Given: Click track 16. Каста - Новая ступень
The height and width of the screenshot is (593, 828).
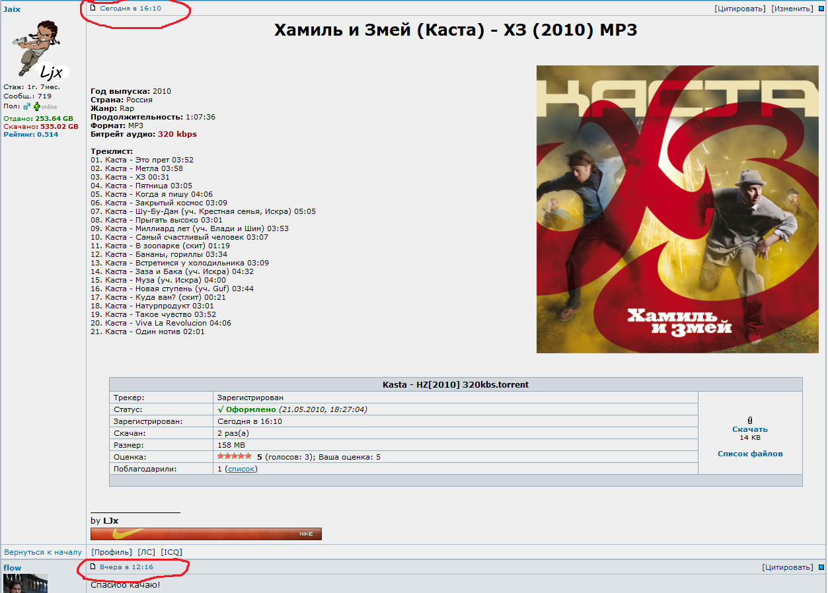Looking at the screenshot, I should (x=172, y=289).
